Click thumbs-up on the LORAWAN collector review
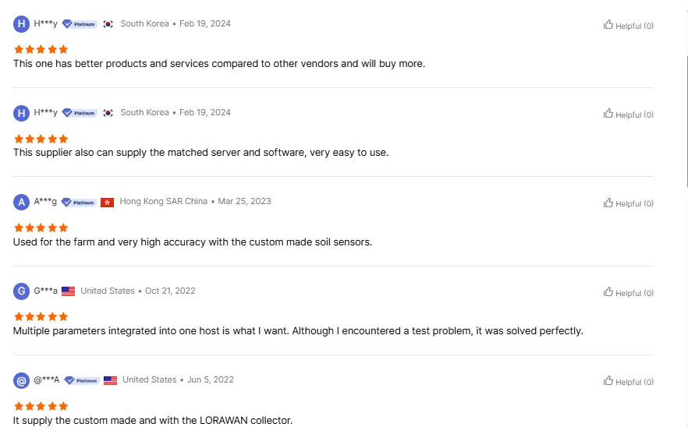 pos(608,381)
